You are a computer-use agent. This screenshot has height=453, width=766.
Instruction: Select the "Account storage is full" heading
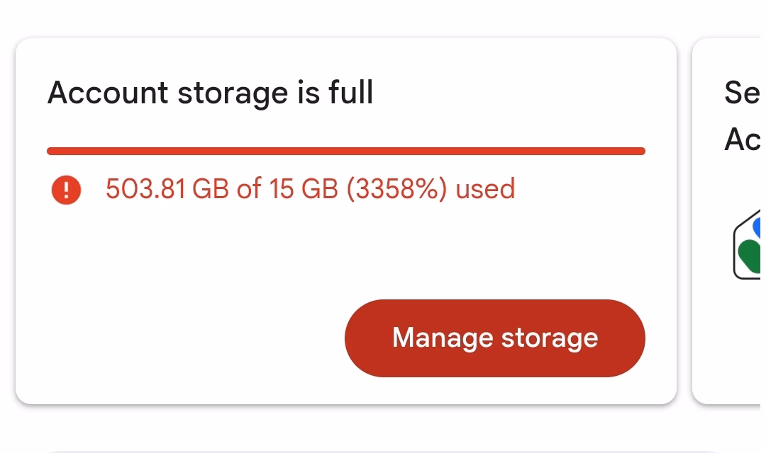210,93
